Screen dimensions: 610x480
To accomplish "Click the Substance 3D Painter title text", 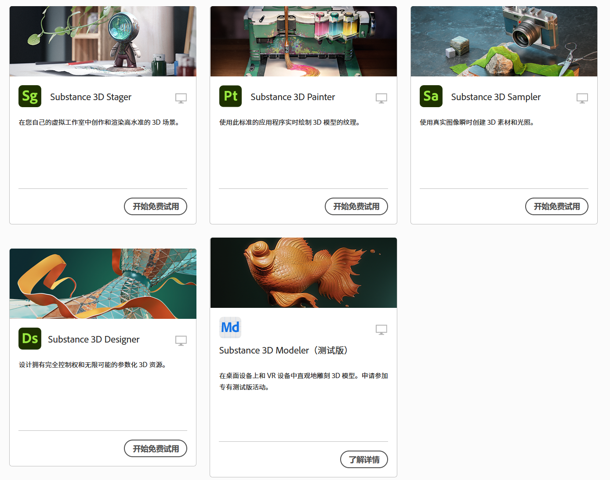I will [x=293, y=97].
